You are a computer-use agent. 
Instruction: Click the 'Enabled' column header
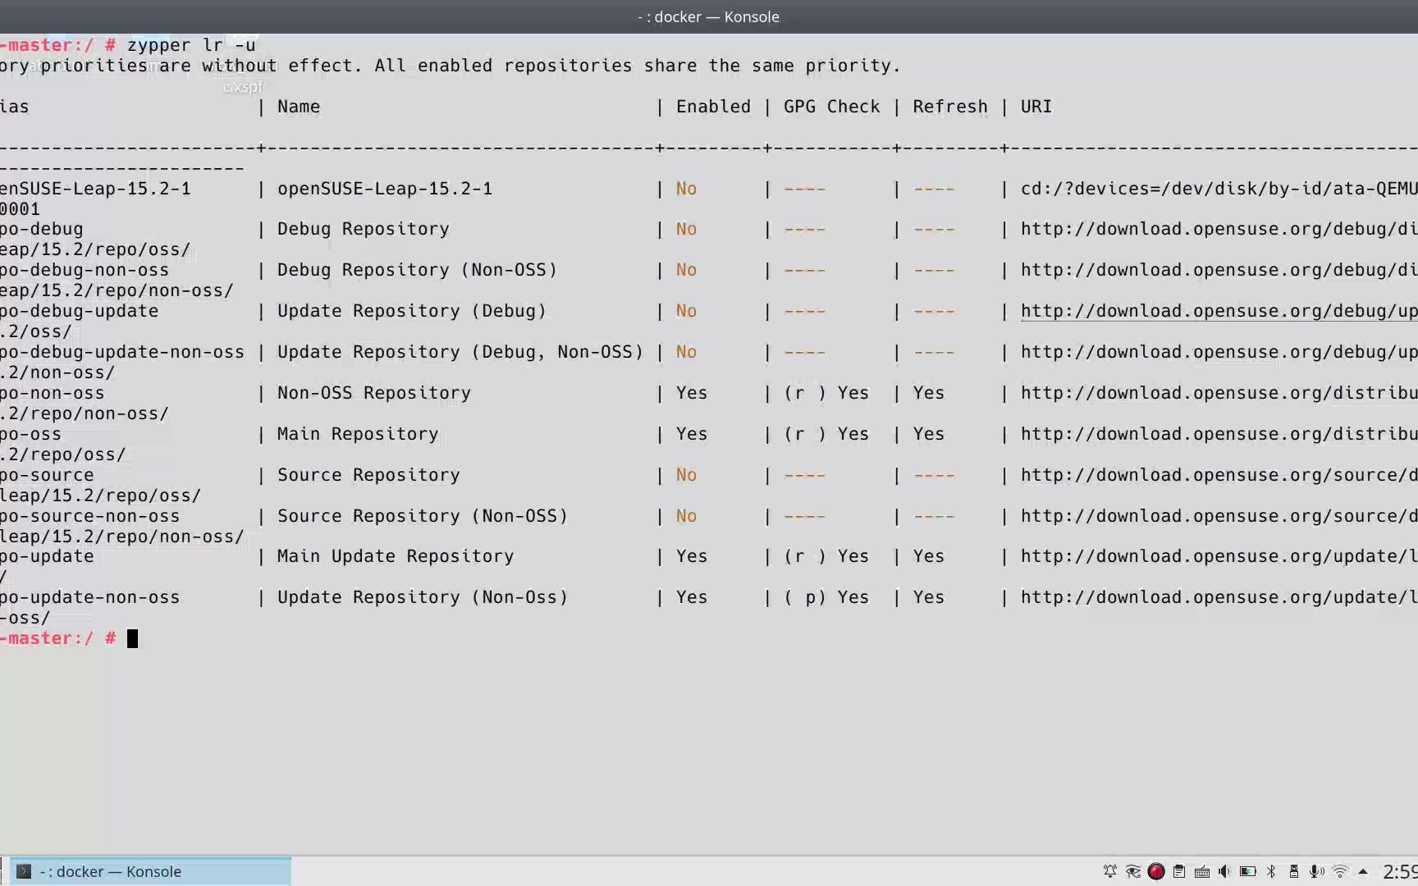click(713, 107)
